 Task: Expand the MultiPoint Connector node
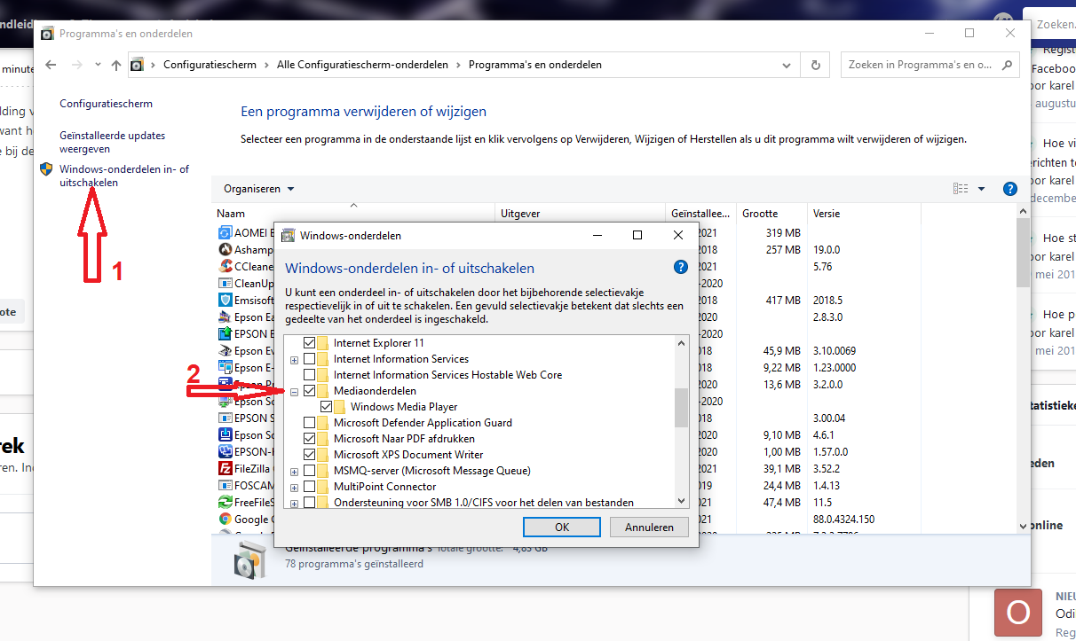coord(294,488)
